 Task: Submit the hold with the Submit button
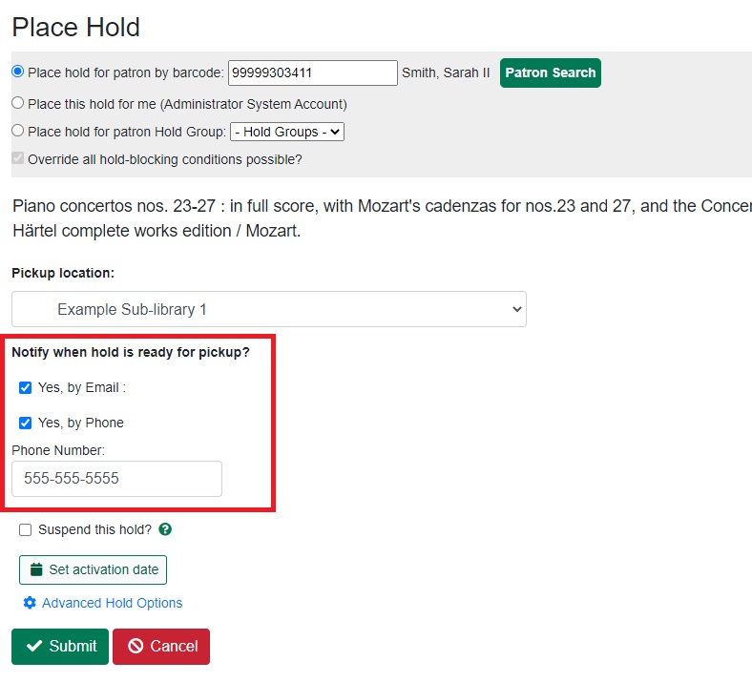tap(61, 646)
